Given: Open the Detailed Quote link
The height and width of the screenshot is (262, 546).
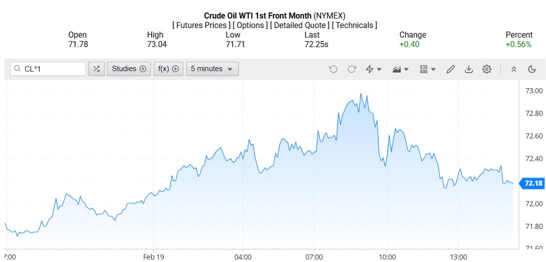Looking at the screenshot, I should point(300,25).
